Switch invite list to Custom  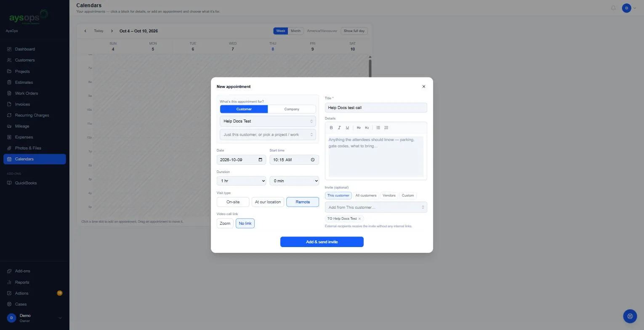408,195
